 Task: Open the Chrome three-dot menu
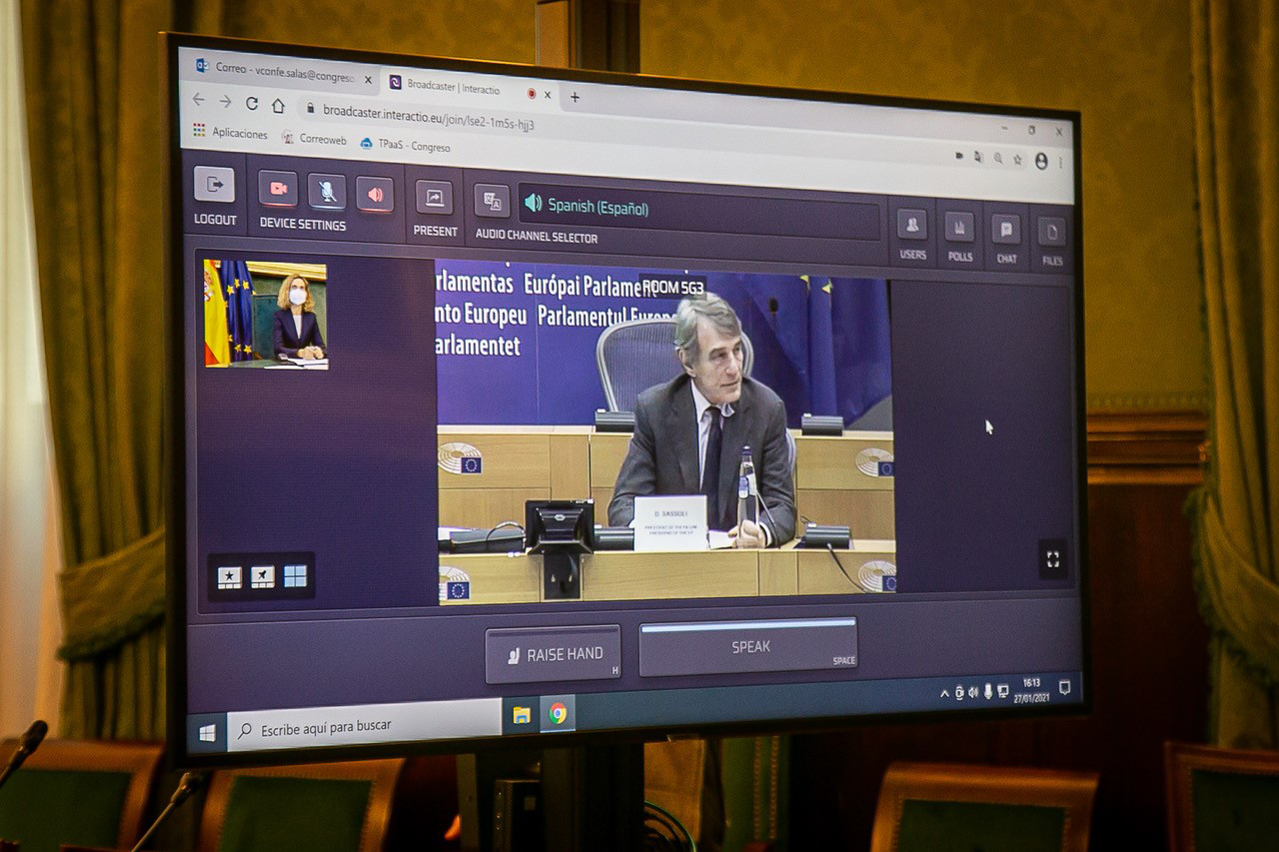pos(1060,163)
